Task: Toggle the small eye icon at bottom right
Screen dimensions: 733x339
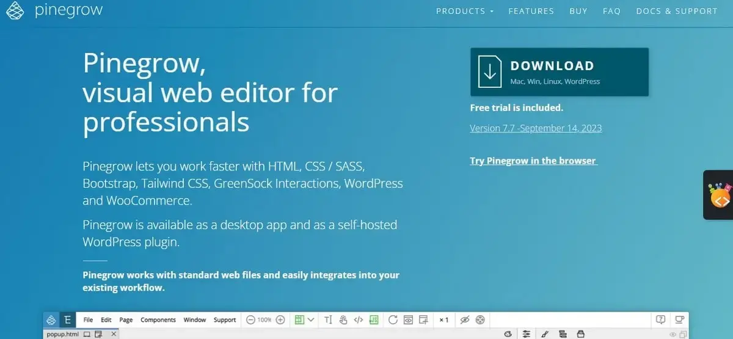Action: coord(673,335)
